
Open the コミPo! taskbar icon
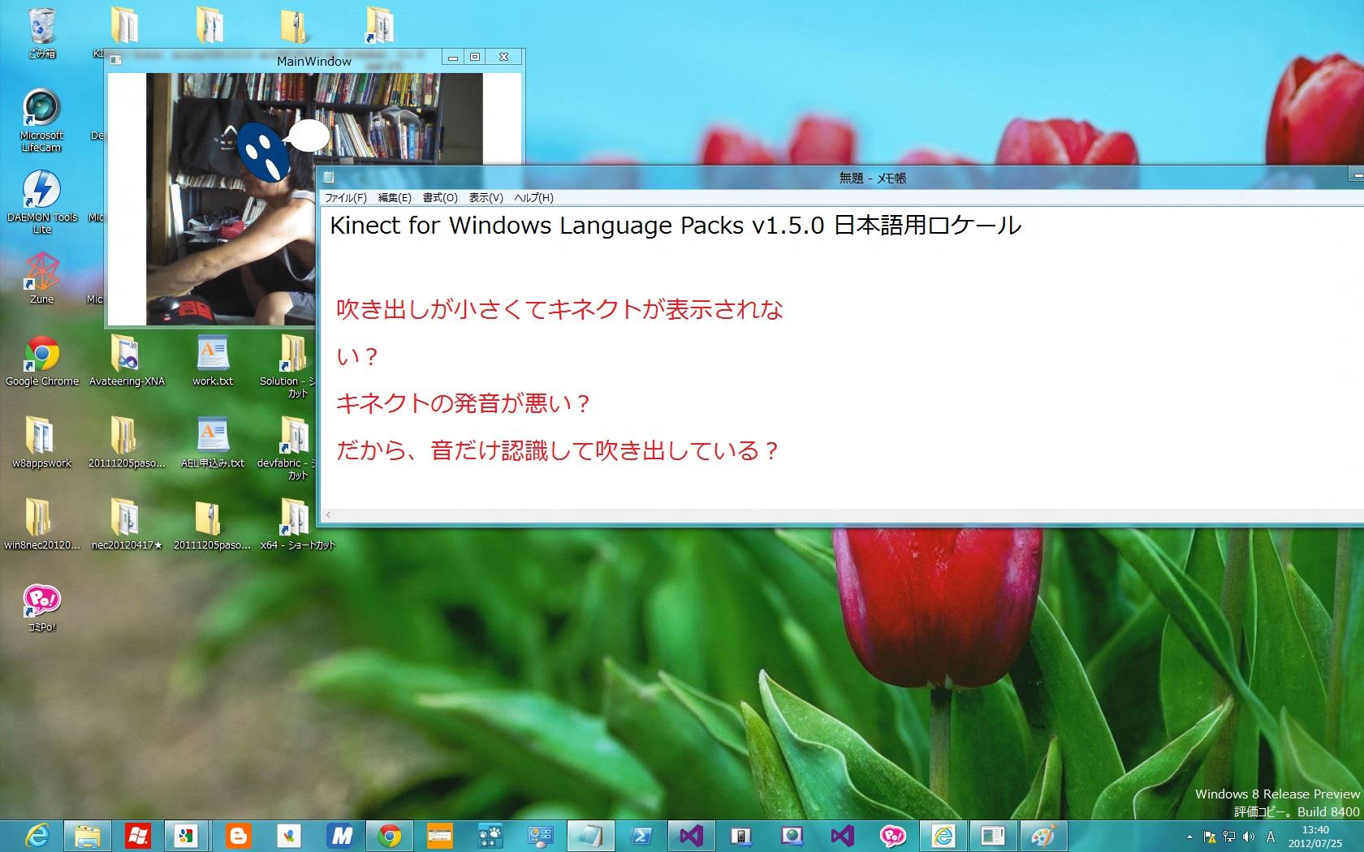(893, 836)
